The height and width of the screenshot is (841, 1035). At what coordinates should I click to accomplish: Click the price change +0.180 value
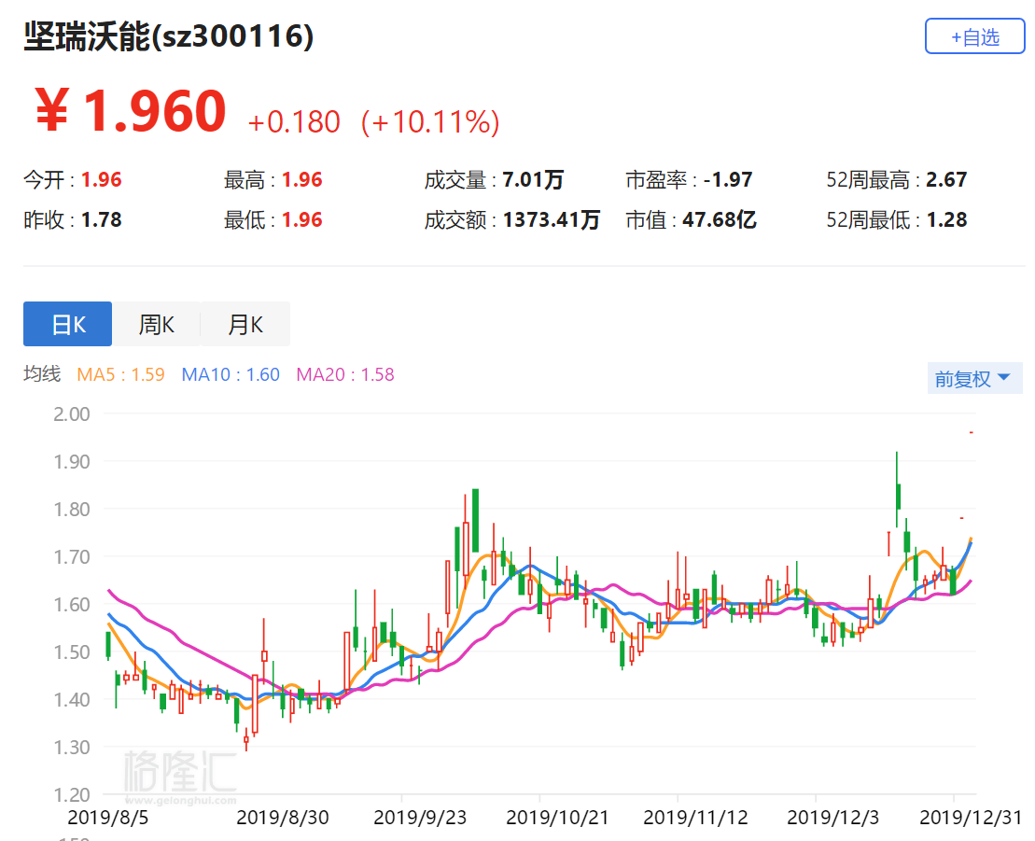coord(294,122)
